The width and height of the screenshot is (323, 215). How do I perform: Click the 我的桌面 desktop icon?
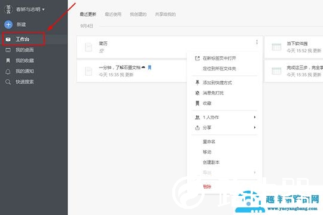(x=8, y=50)
